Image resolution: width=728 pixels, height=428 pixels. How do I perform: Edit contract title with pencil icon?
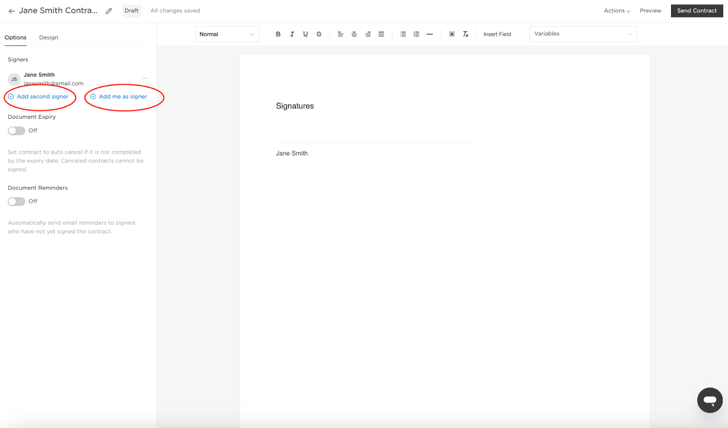(x=109, y=11)
